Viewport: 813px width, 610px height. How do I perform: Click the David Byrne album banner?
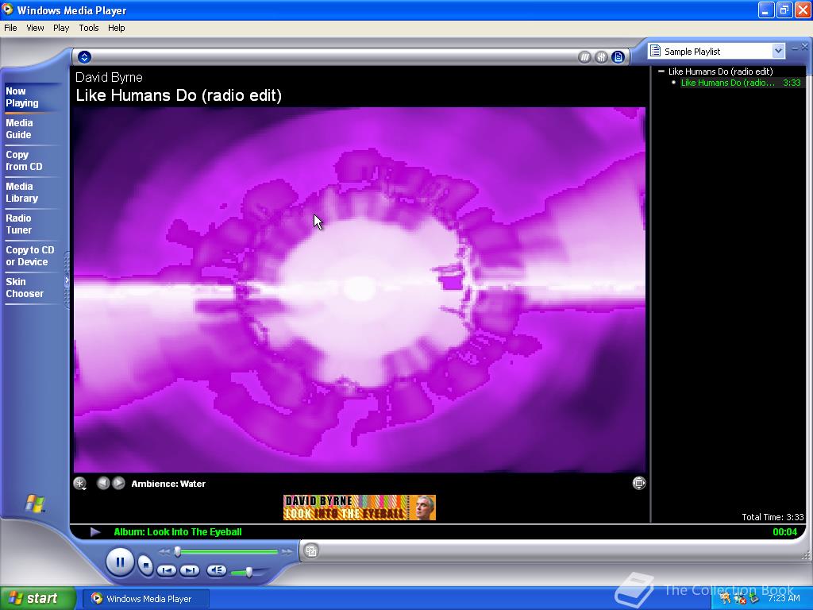tap(360, 508)
